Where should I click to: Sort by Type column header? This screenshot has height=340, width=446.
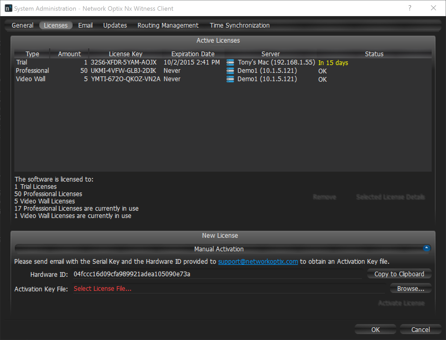coord(32,54)
